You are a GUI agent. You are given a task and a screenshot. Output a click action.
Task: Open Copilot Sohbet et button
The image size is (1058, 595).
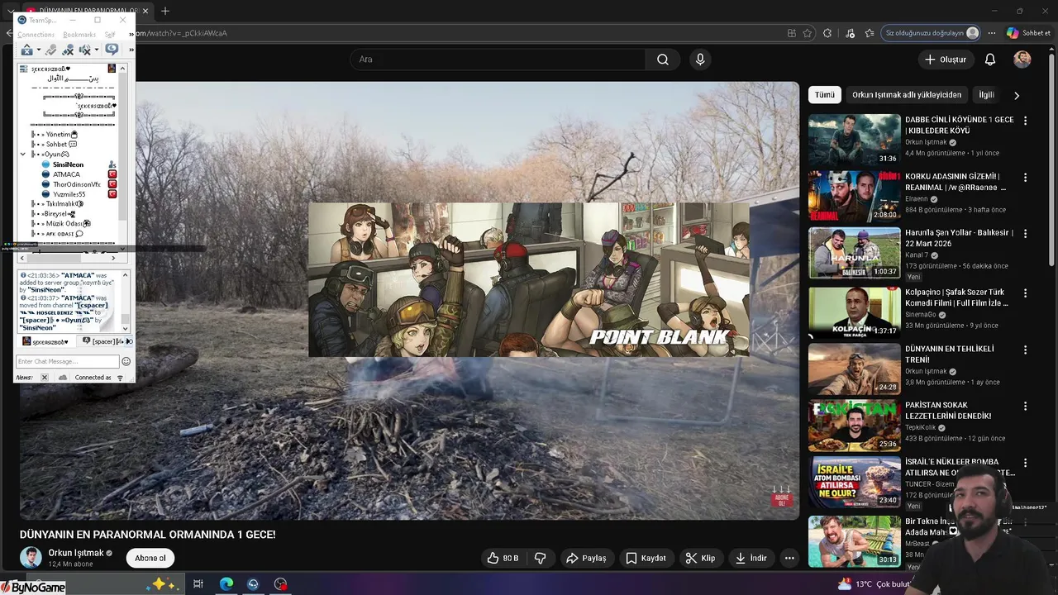tap(1028, 33)
